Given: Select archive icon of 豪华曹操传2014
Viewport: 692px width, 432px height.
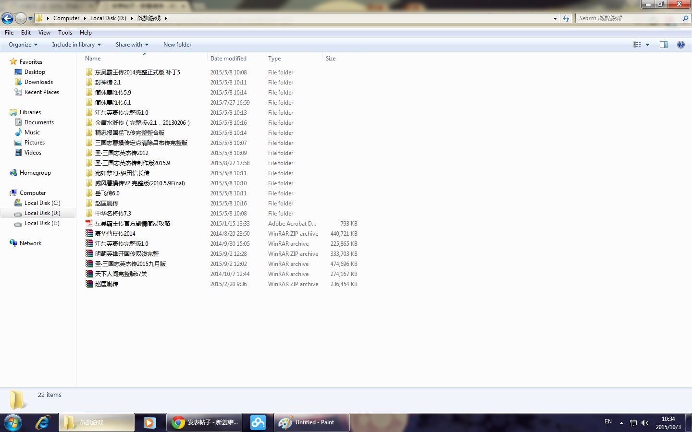Looking at the screenshot, I should (89, 234).
